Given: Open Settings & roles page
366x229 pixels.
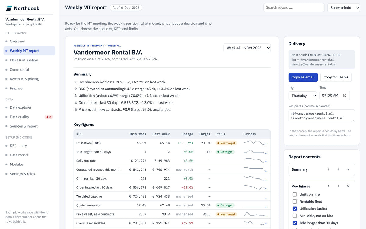Looking at the screenshot, I should click(29, 174).
